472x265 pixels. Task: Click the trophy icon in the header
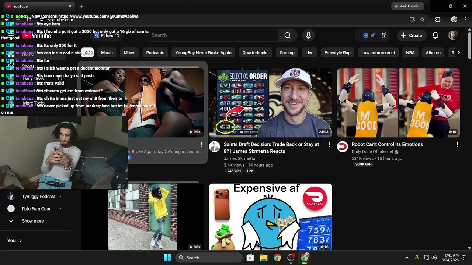[x=384, y=35]
